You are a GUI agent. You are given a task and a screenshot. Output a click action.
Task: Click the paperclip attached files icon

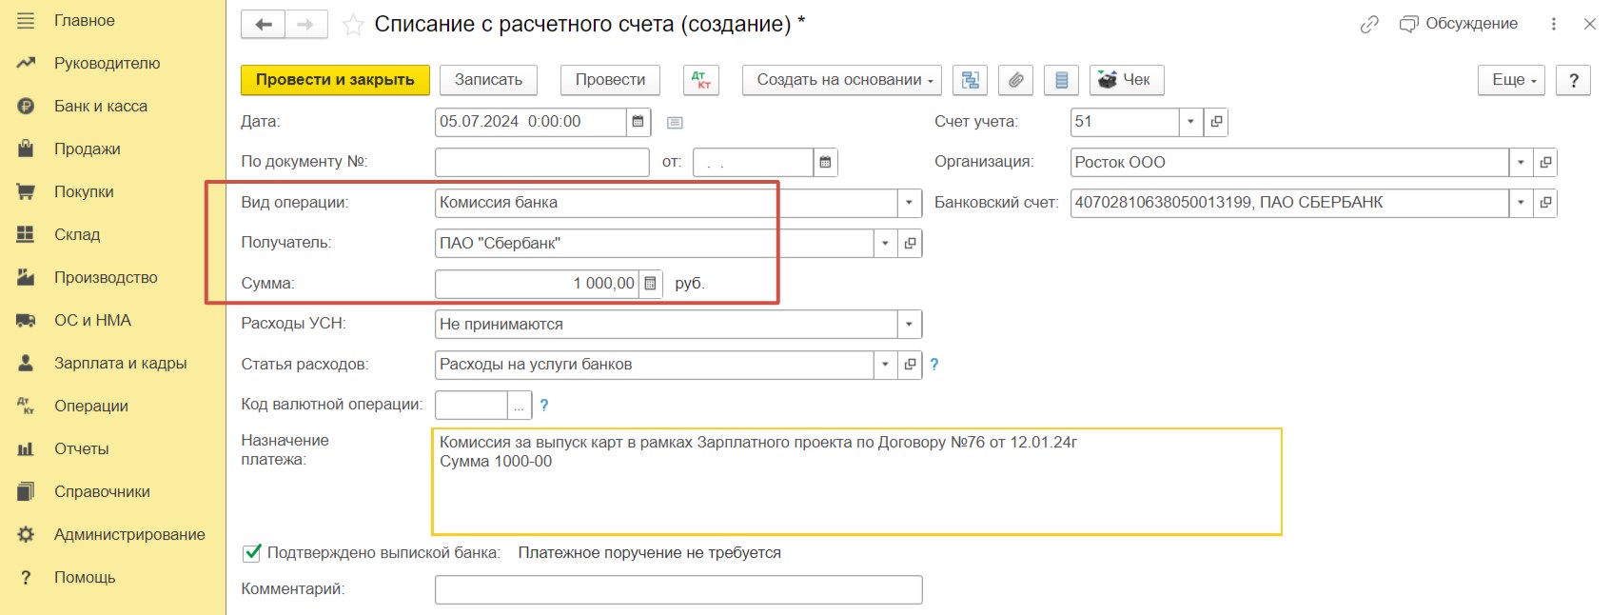click(x=1015, y=80)
